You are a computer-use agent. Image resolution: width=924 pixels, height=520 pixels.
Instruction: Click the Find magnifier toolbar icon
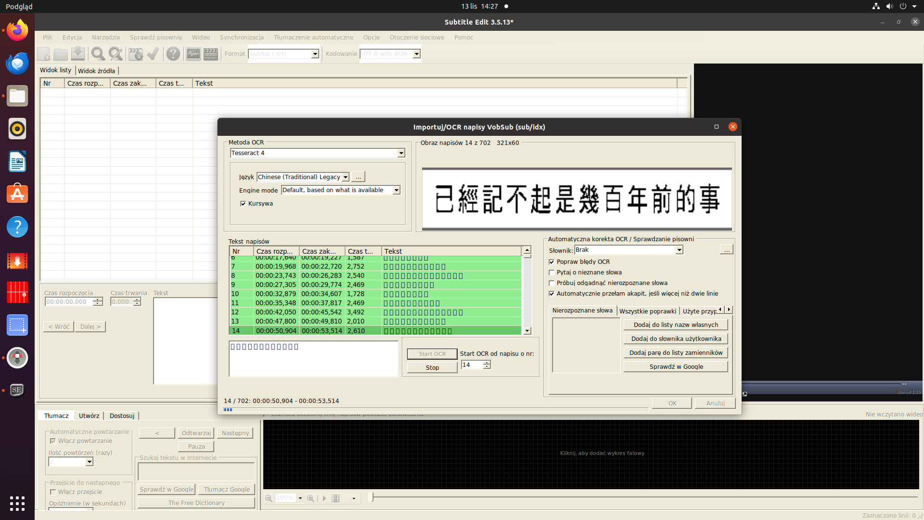point(98,54)
